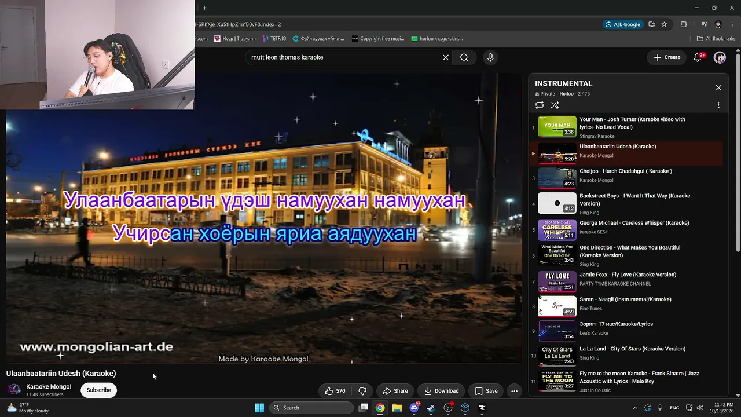Click the Ask Google button in address bar
This screenshot has width=741, height=417.
pyautogui.click(x=623, y=24)
